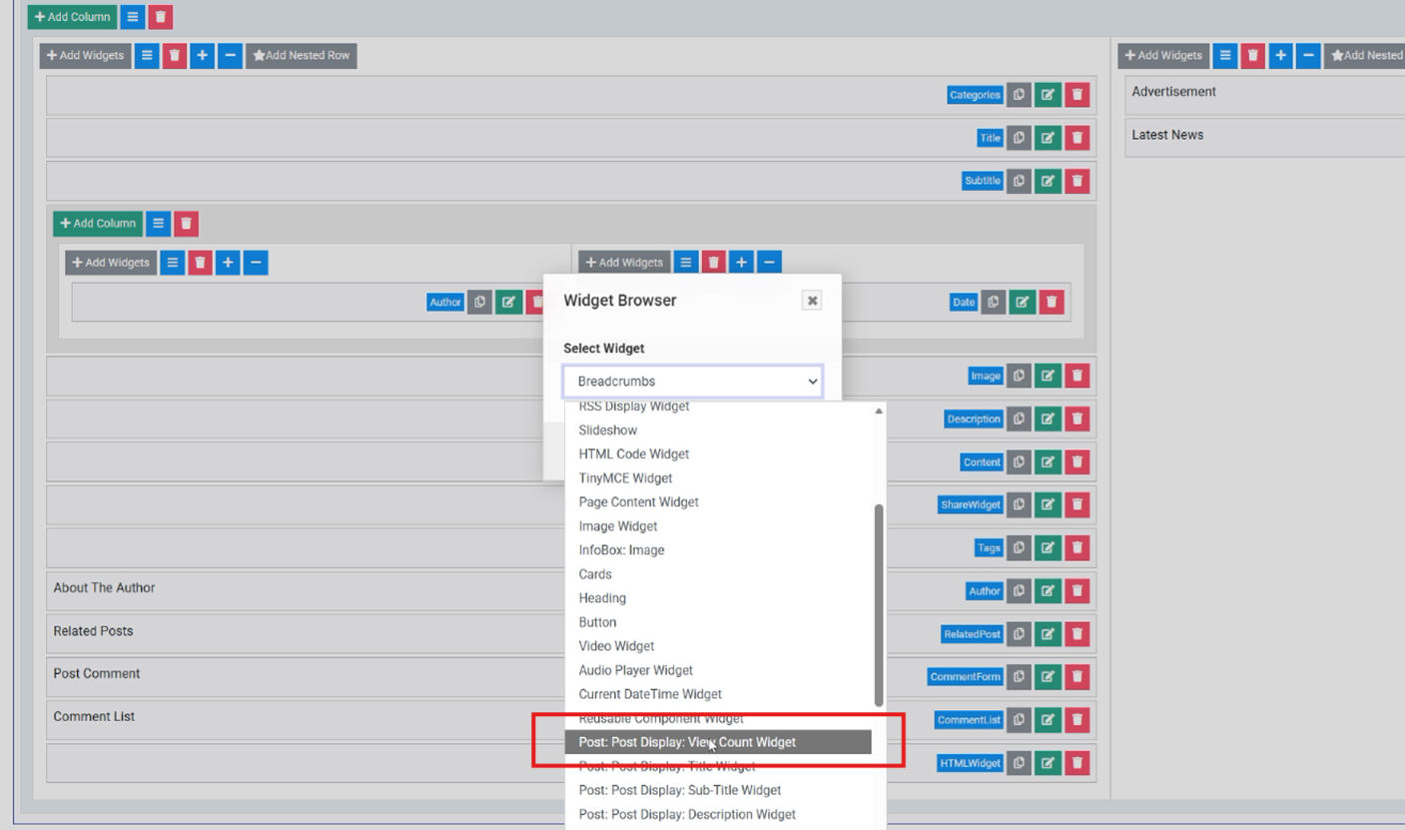Edit the Content widget
1405x830 pixels.
(1047, 461)
